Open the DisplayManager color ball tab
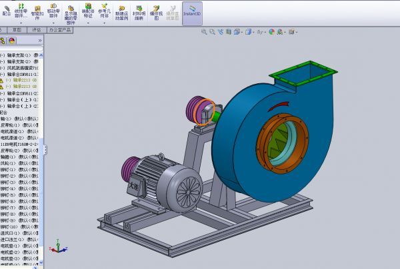This screenshot has height=269, width=400. (12, 41)
